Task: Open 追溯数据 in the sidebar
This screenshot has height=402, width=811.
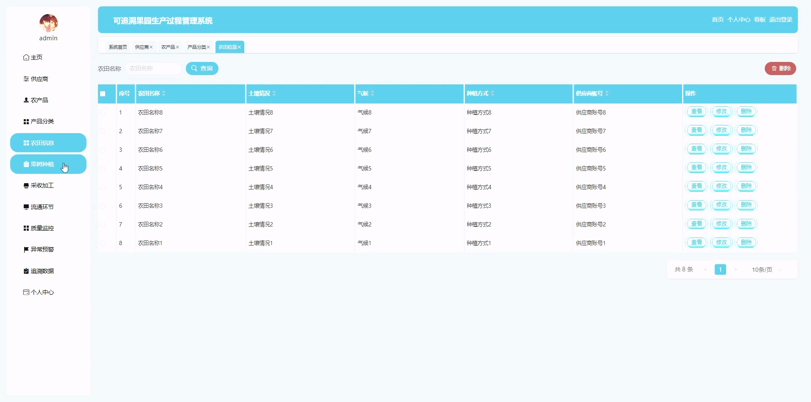Action: 48,271
